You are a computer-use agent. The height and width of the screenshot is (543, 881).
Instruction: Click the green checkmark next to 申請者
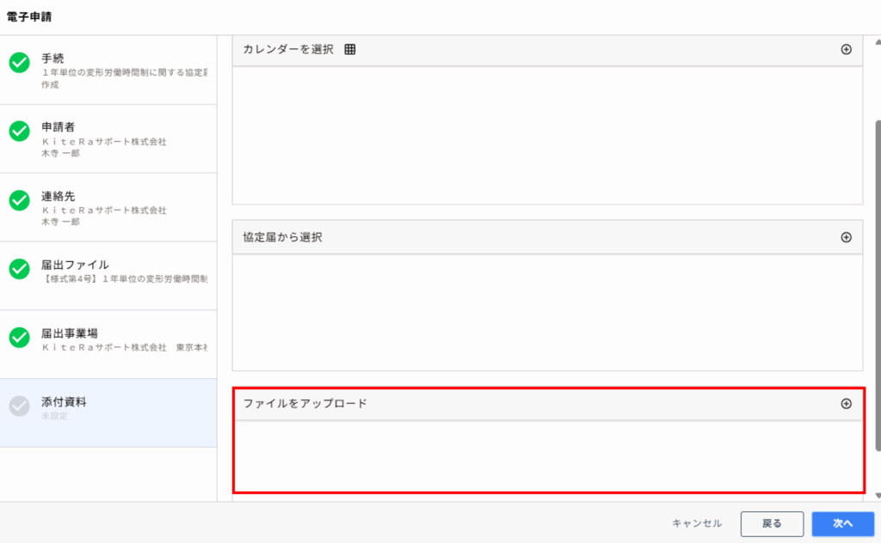click(20, 131)
